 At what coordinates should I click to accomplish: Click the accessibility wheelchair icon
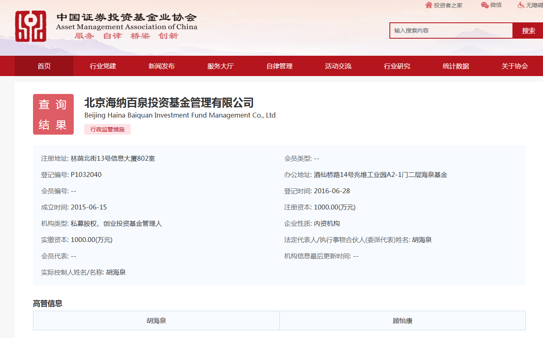coord(521,5)
